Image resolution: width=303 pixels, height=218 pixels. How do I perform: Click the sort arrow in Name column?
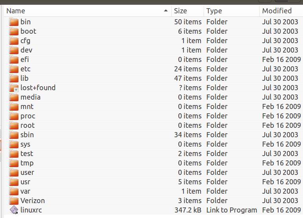pos(165,11)
